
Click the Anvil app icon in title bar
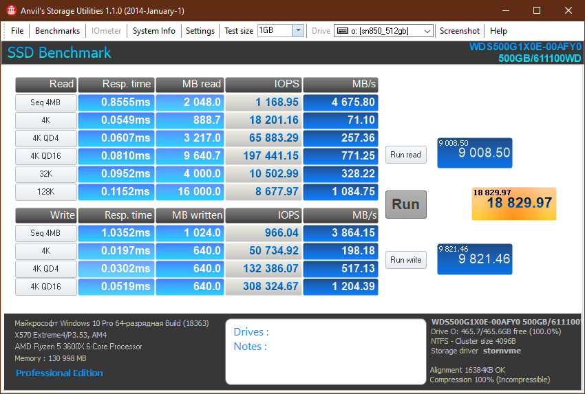pos(11,10)
